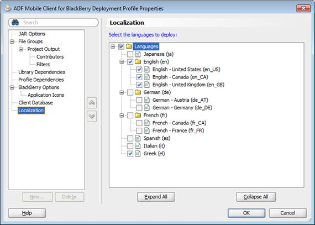Viewport: 315px width, 225px height.
Task: Click the Spanish (es) document icon
Action: (x=138, y=138)
